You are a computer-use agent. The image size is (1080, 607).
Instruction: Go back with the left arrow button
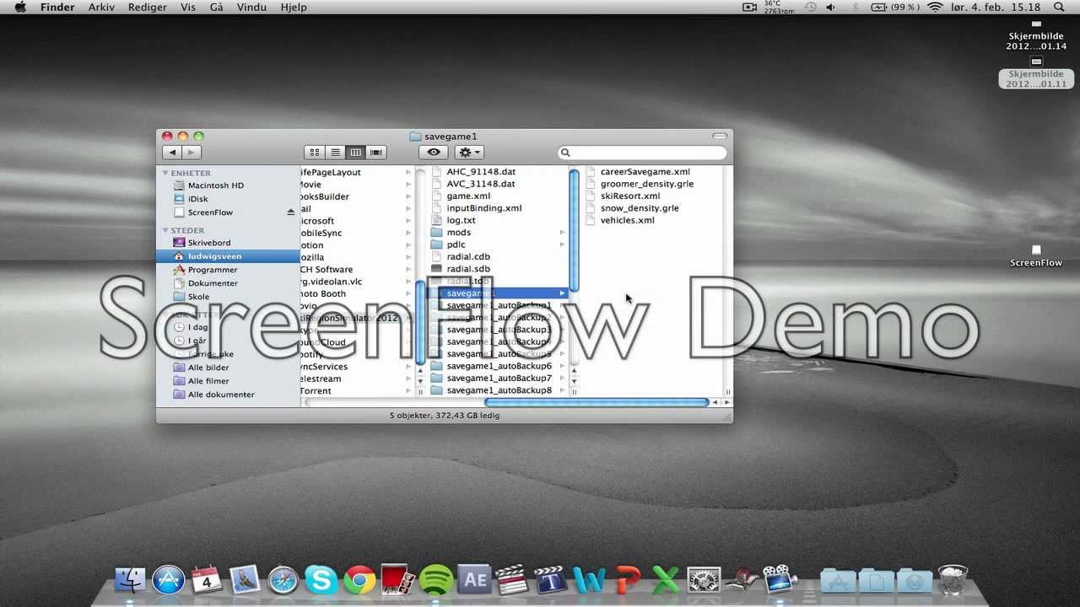(x=172, y=153)
